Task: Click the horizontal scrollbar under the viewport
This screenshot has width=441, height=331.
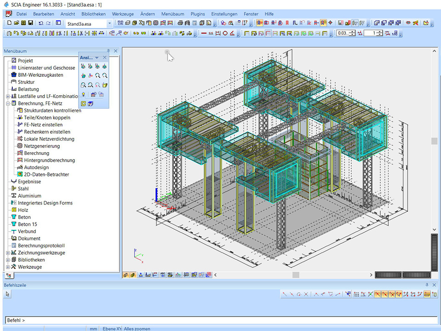Action: click(x=295, y=275)
